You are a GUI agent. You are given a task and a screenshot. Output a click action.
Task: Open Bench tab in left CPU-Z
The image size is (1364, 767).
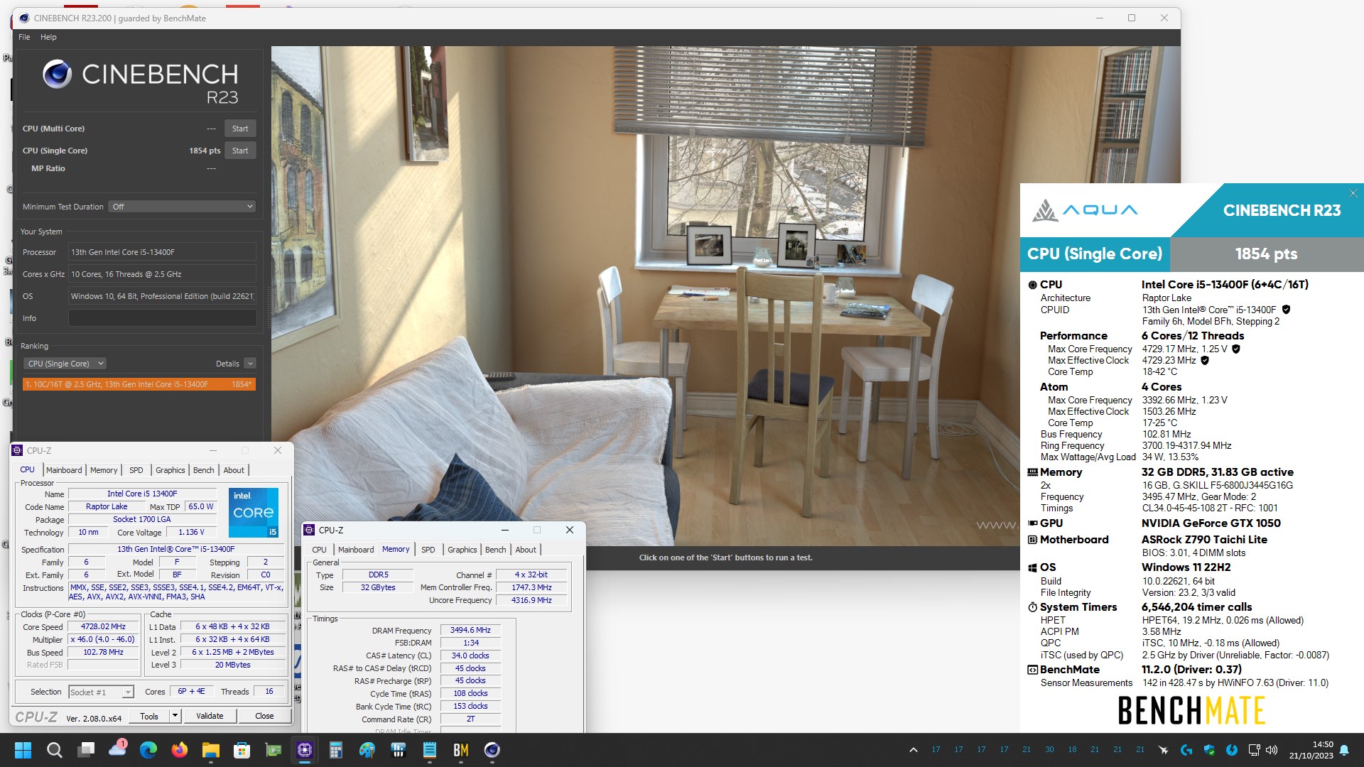(203, 470)
